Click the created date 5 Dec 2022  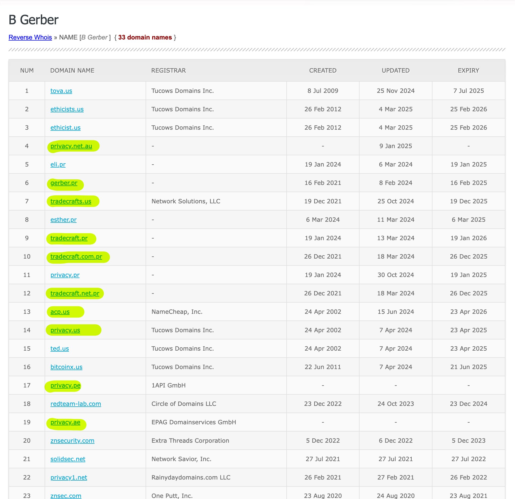pos(323,441)
